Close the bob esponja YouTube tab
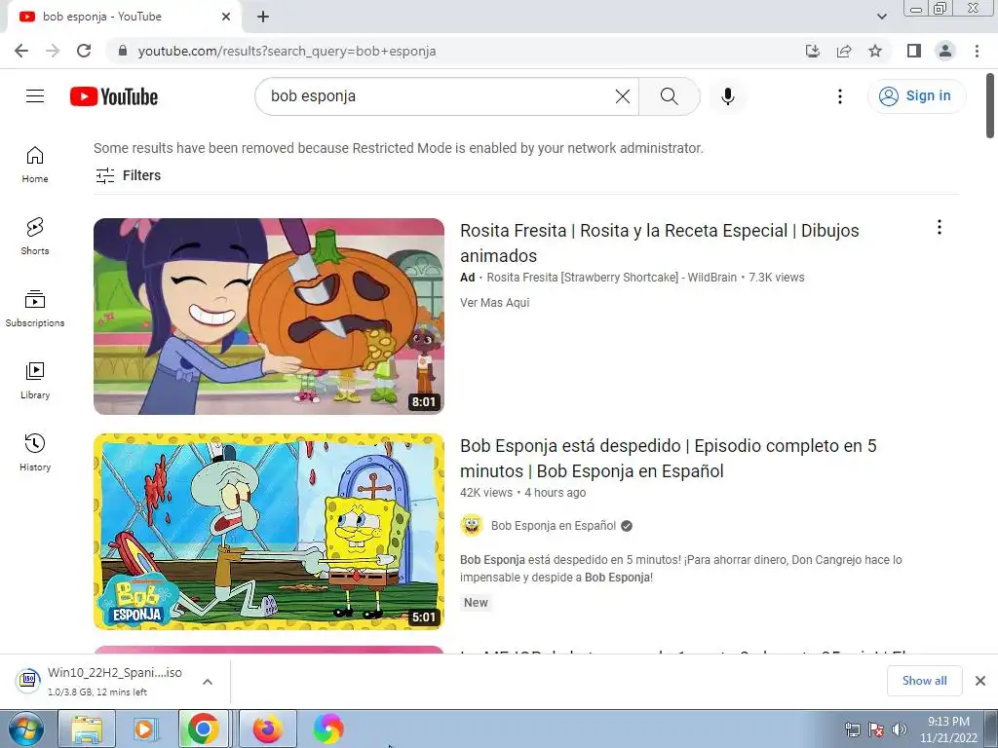The width and height of the screenshot is (998, 748). click(226, 17)
